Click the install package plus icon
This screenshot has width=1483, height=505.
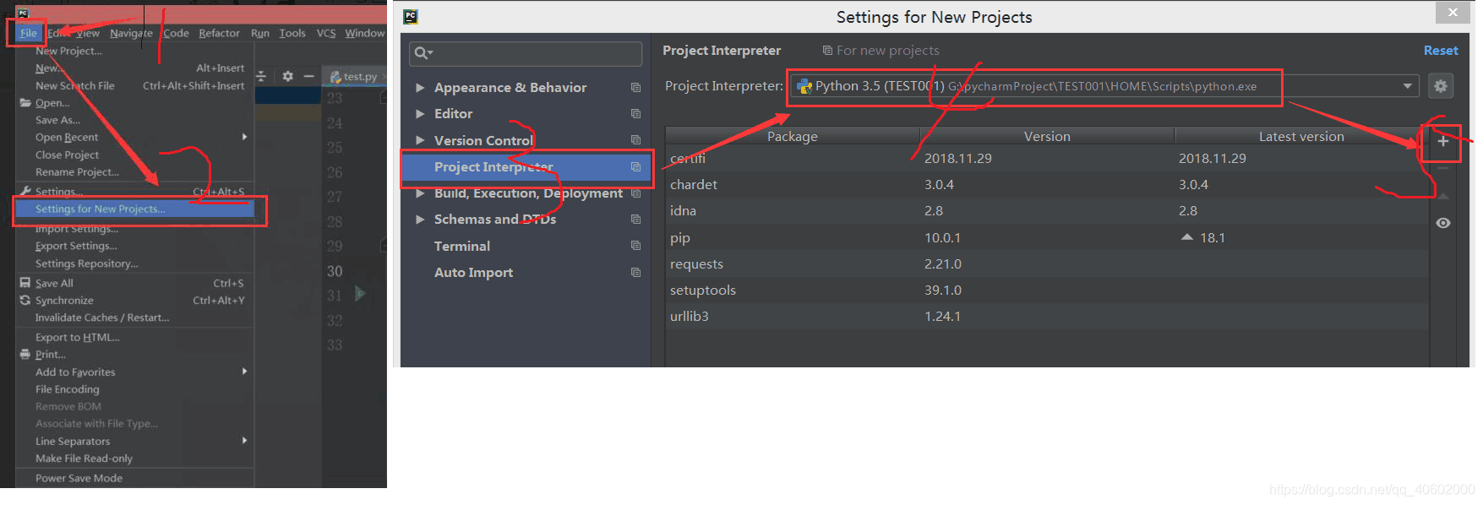pos(1442,142)
